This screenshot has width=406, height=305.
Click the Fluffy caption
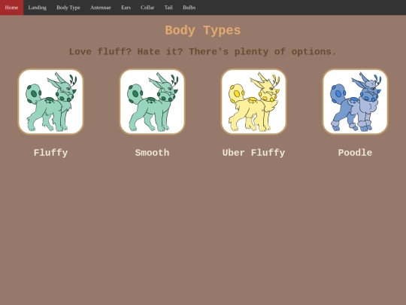click(51, 153)
